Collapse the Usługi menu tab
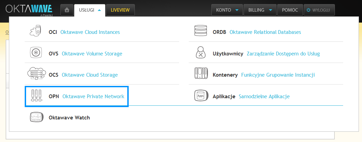 pyautogui.click(x=90, y=10)
